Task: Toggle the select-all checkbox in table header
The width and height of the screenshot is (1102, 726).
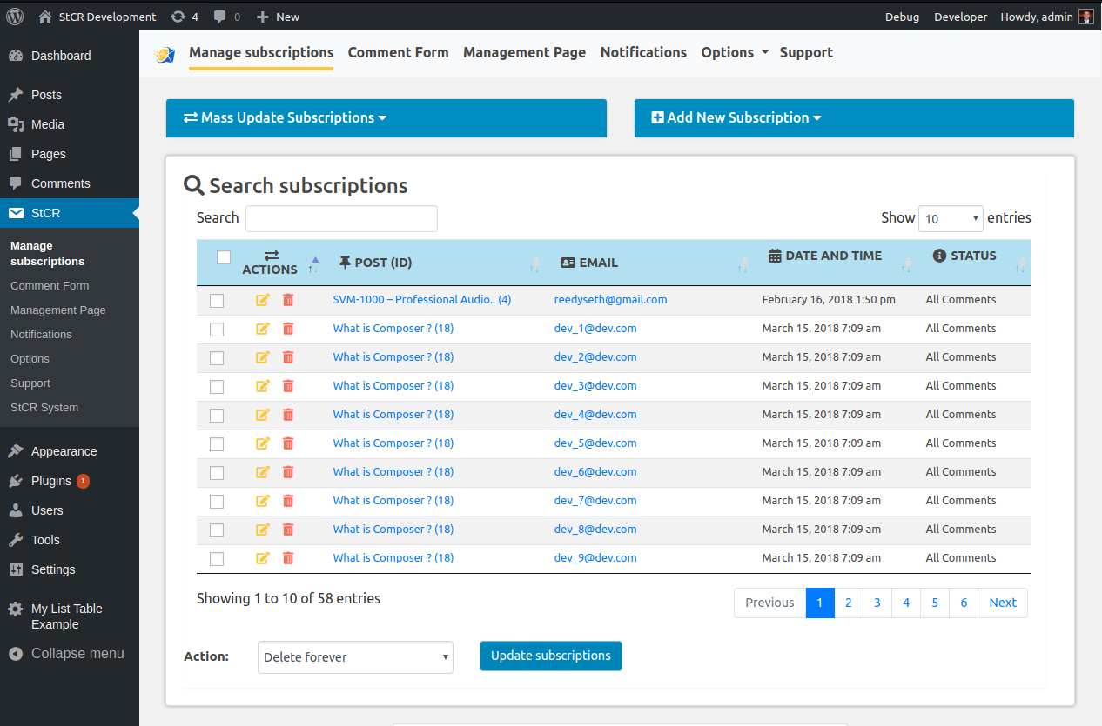Action: click(x=224, y=257)
